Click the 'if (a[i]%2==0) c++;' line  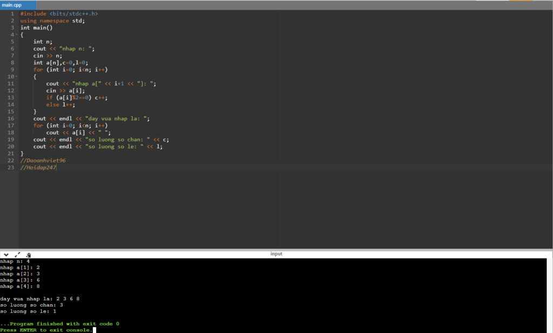tap(77, 98)
